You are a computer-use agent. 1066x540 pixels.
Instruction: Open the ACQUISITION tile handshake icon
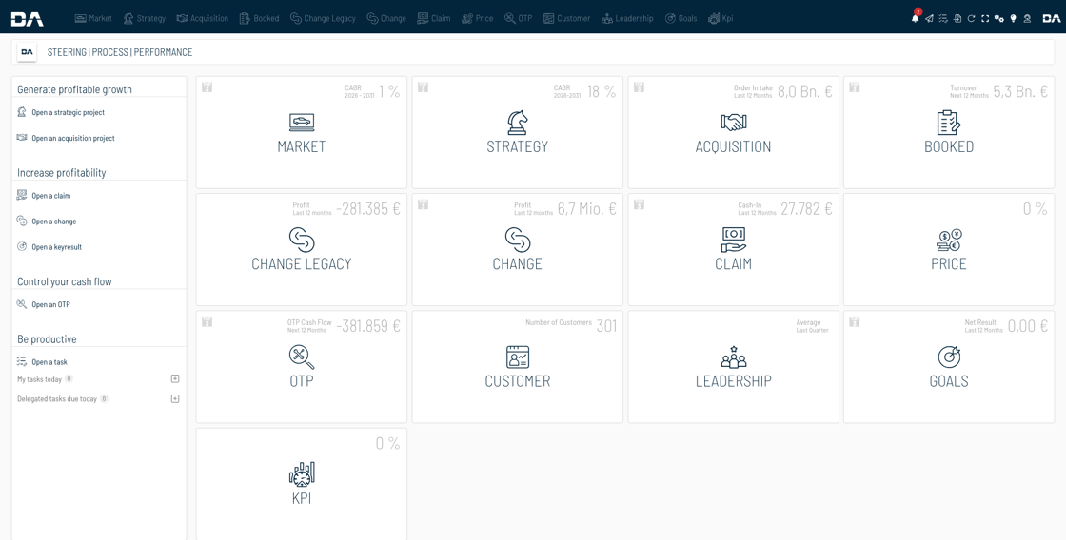pyautogui.click(x=734, y=123)
